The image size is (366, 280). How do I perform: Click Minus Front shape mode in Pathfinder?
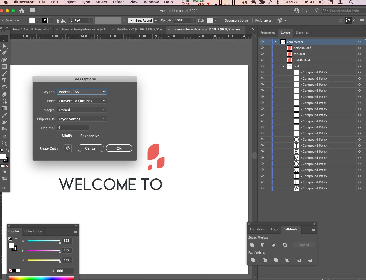tap(263, 245)
